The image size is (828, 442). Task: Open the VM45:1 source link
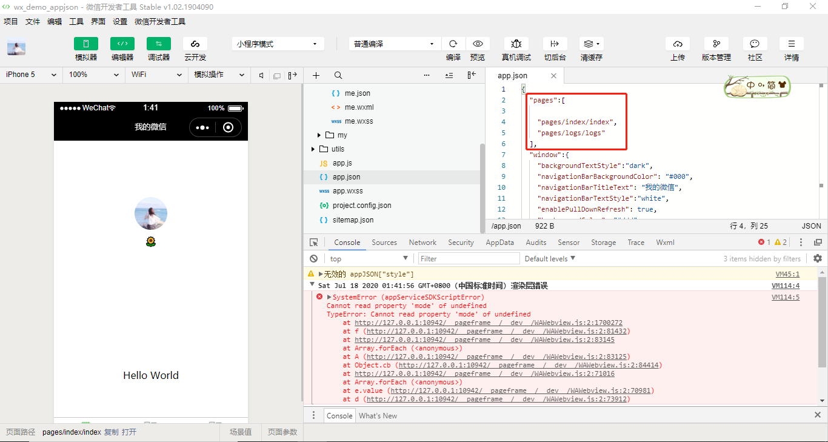pos(787,275)
